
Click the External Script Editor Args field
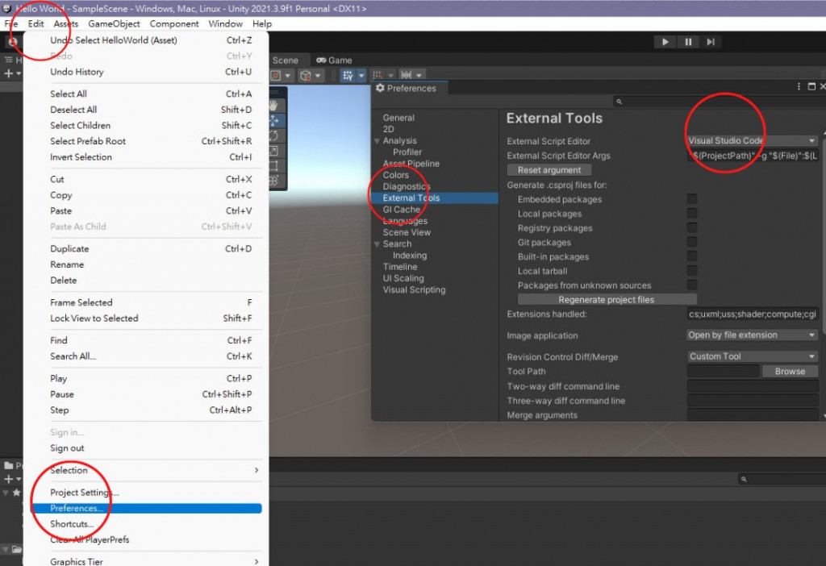point(753,156)
